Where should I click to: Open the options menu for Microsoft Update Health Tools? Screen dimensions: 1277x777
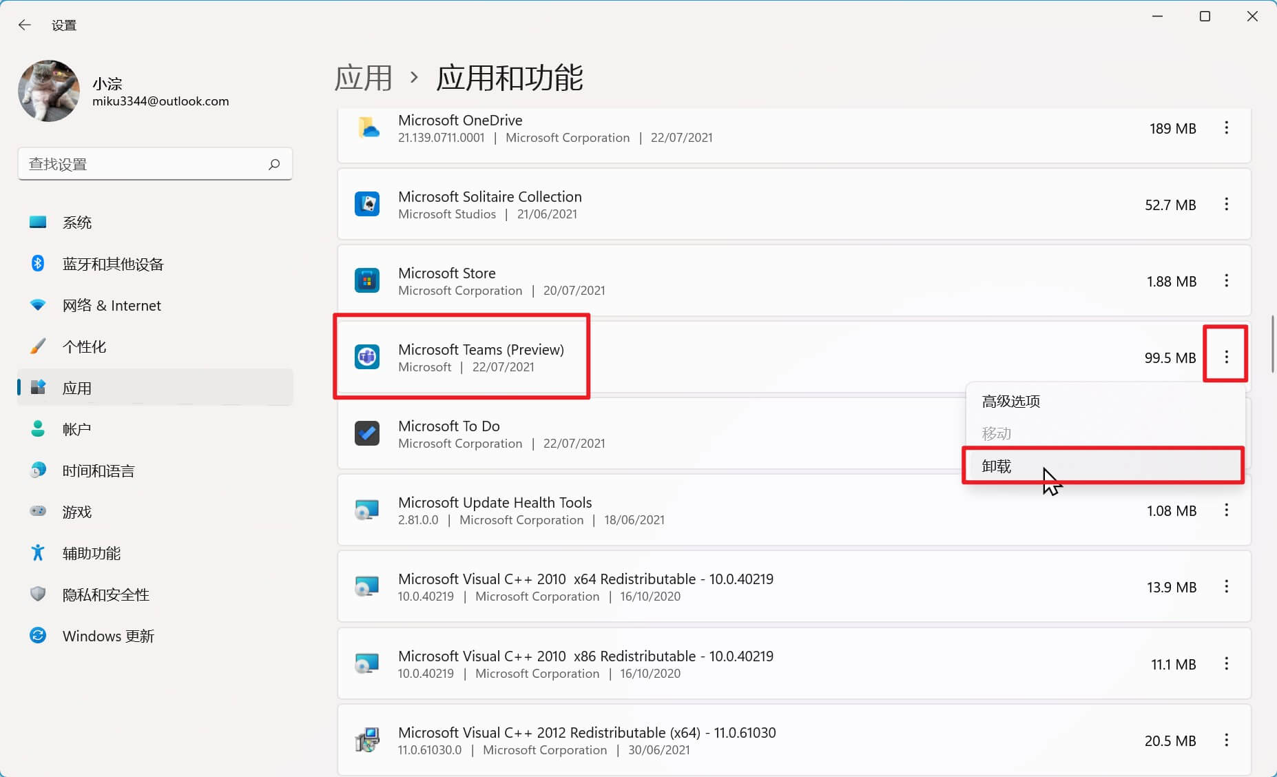point(1227,510)
